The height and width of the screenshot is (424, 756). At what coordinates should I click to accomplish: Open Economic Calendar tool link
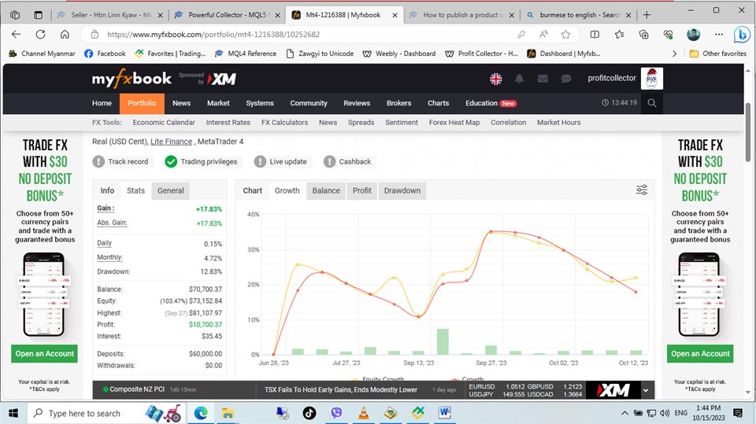(x=164, y=123)
